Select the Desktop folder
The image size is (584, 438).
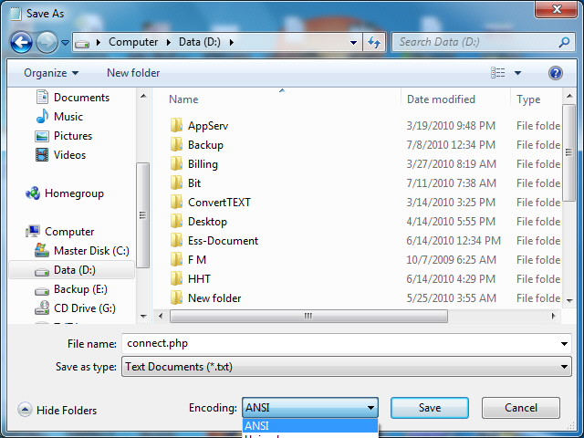199,222
